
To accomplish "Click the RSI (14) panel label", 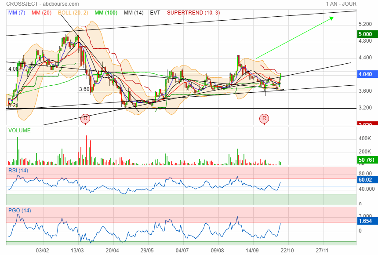I will (x=18, y=171).
